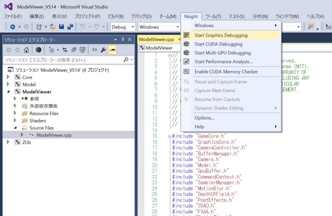Open the Pending Changes Filter dropdown arrow
The height and width of the screenshot is (216, 332).
coord(58,50)
